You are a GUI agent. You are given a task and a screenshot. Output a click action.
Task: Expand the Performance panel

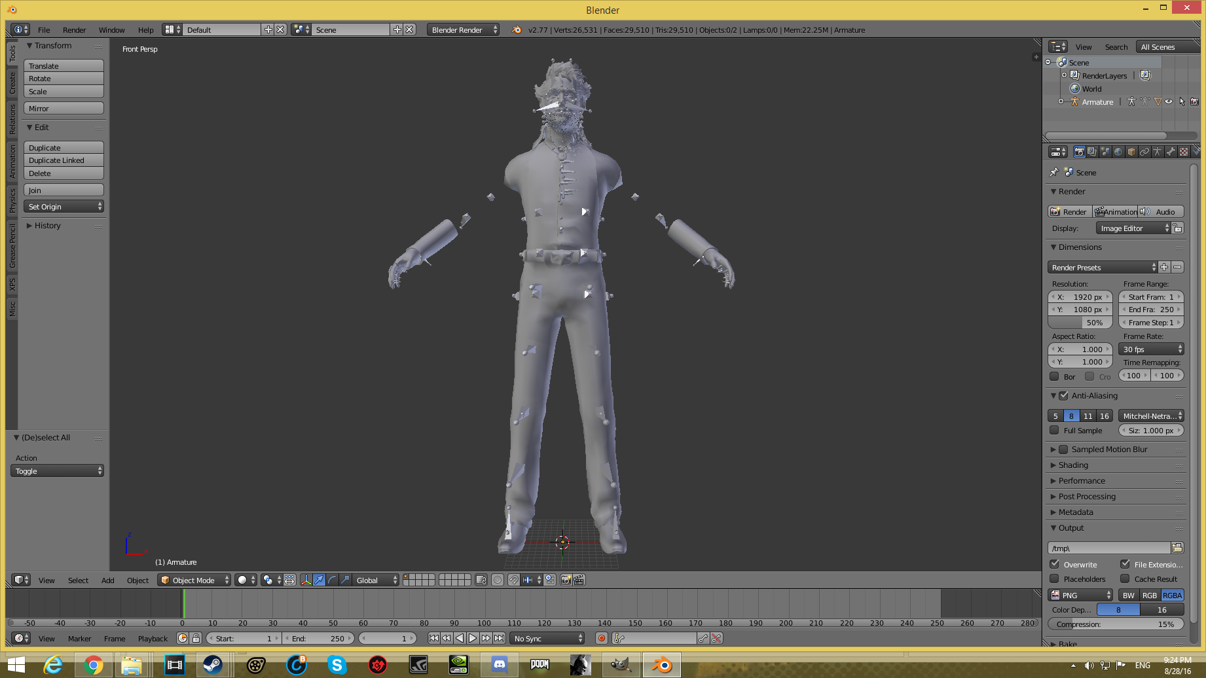pyautogui.click(x=1082, y=481)
